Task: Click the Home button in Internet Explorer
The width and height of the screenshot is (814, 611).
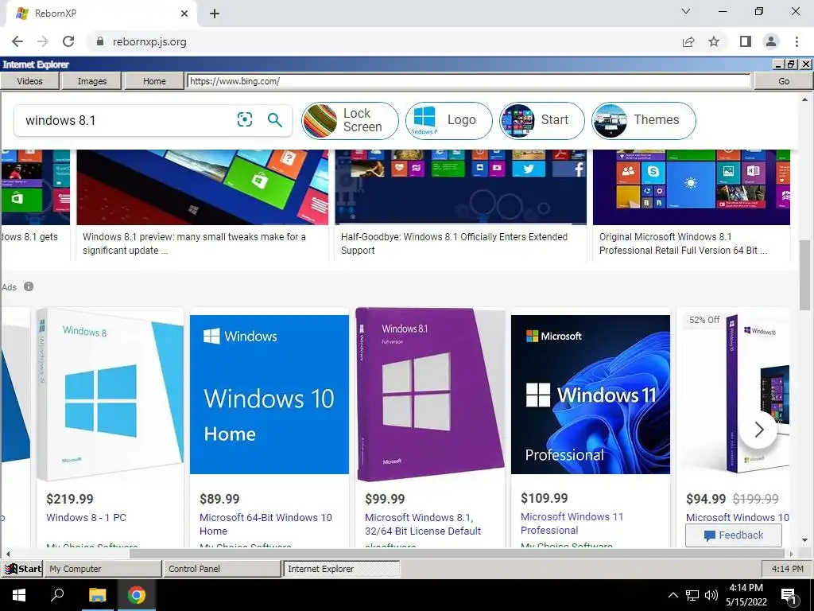Action: 154,81
